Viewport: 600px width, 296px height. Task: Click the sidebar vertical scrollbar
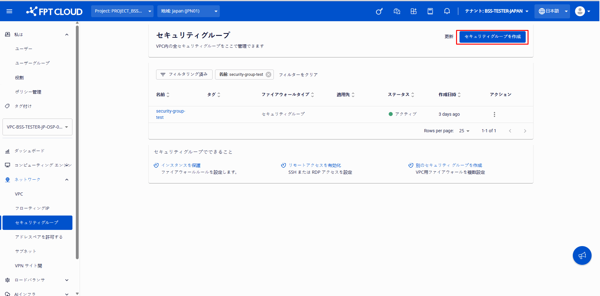click(77, 142)
